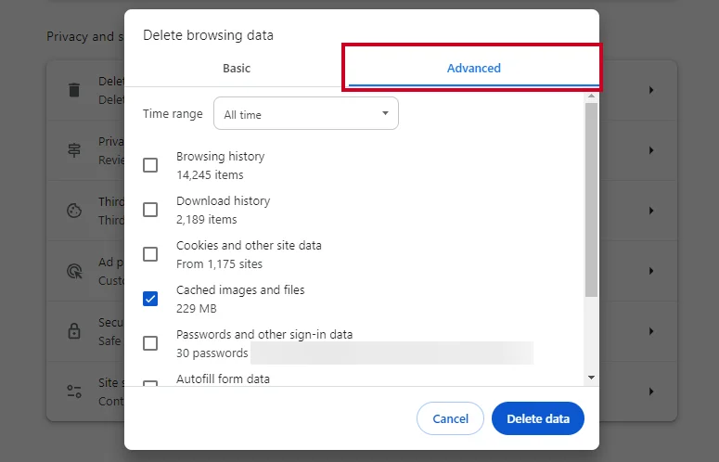Click the third-party cookies cookie icon

point(74,211)
